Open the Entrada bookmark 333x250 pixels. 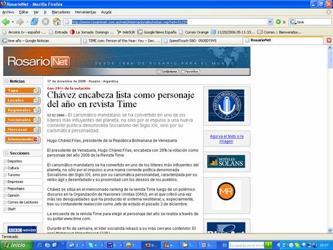point(58,32)
